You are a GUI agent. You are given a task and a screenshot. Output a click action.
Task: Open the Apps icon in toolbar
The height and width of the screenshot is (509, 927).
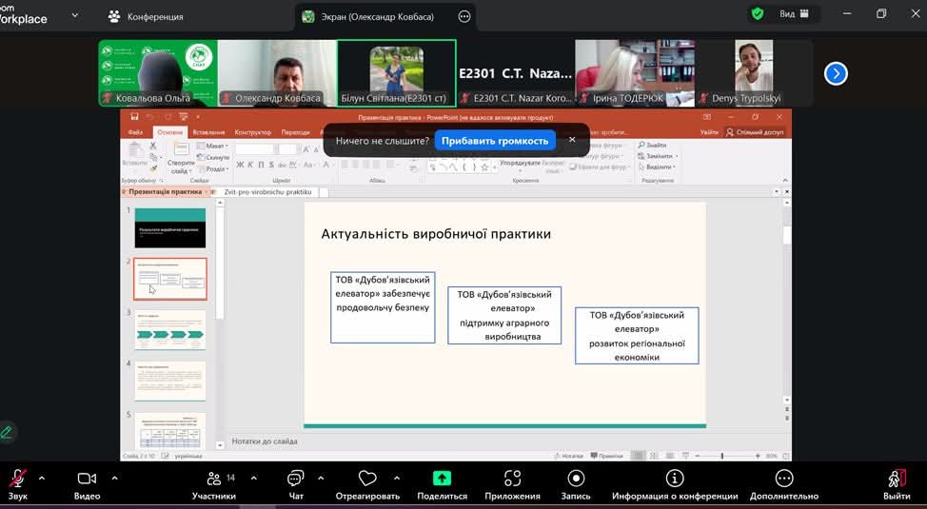click(x=512, y=479)
